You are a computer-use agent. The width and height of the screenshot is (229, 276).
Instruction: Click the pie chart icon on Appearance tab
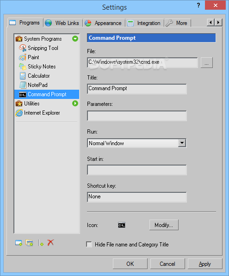coord(88,23)
